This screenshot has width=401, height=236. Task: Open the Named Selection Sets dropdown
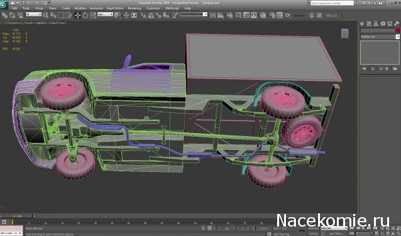(x=193, y=14)
